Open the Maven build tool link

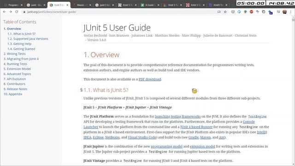coord(205,137)
